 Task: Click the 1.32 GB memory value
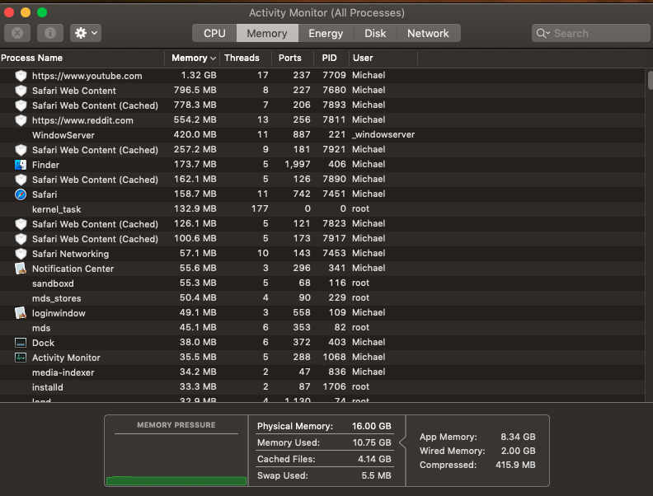click(199, 75)
